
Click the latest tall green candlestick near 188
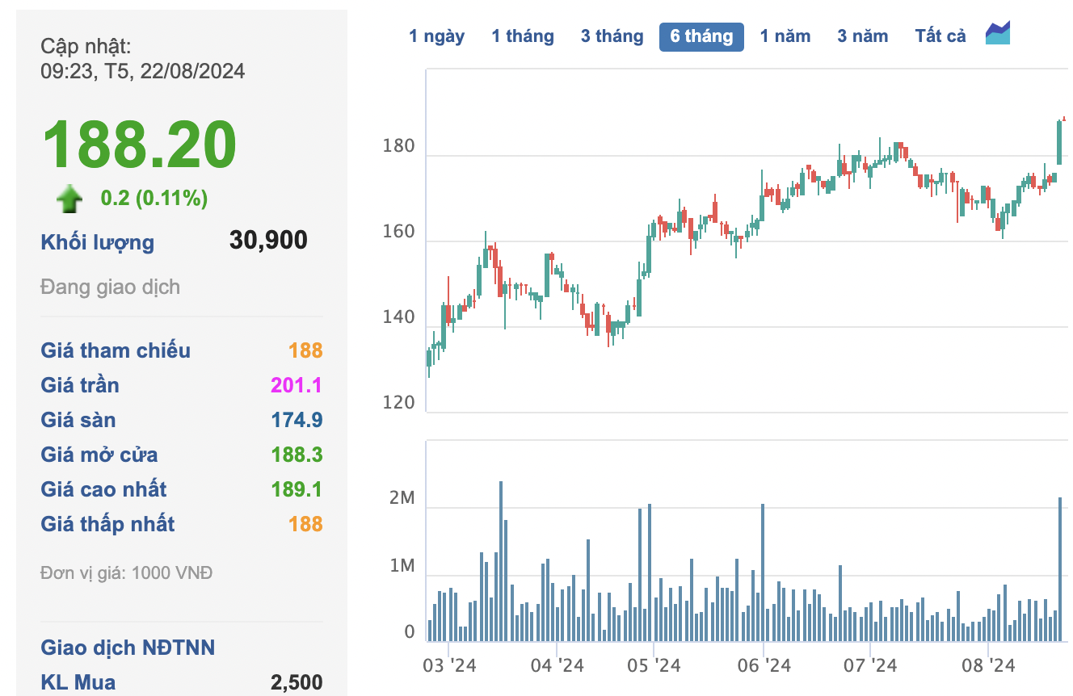(1059, 143)
